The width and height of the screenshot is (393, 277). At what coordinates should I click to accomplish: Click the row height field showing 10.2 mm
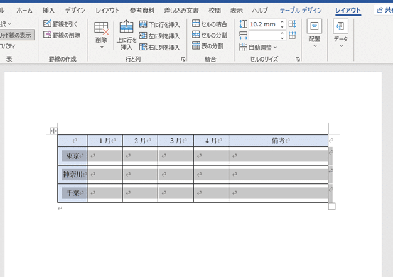pos(262,24)
